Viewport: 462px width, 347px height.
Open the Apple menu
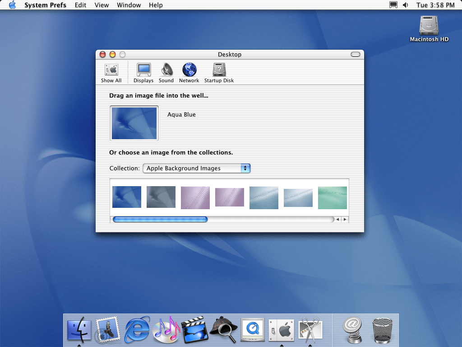point(12,5)
